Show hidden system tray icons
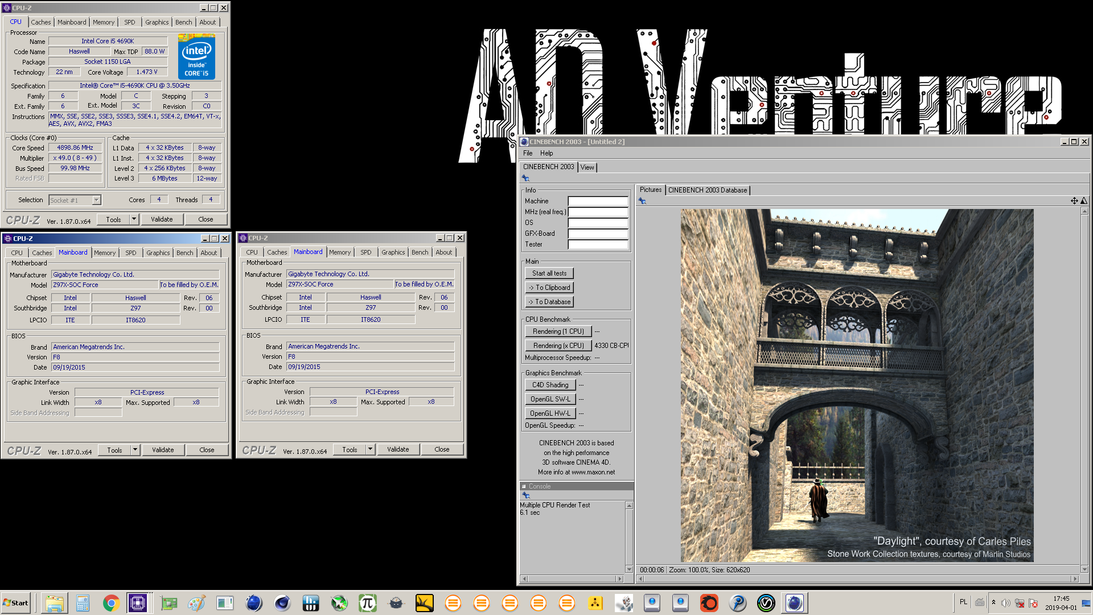The width and height of the screenshot is (1093, 615). [993, 602]
